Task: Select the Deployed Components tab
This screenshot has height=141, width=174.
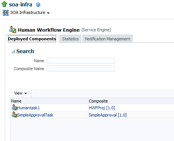Action: pos(32,39)
